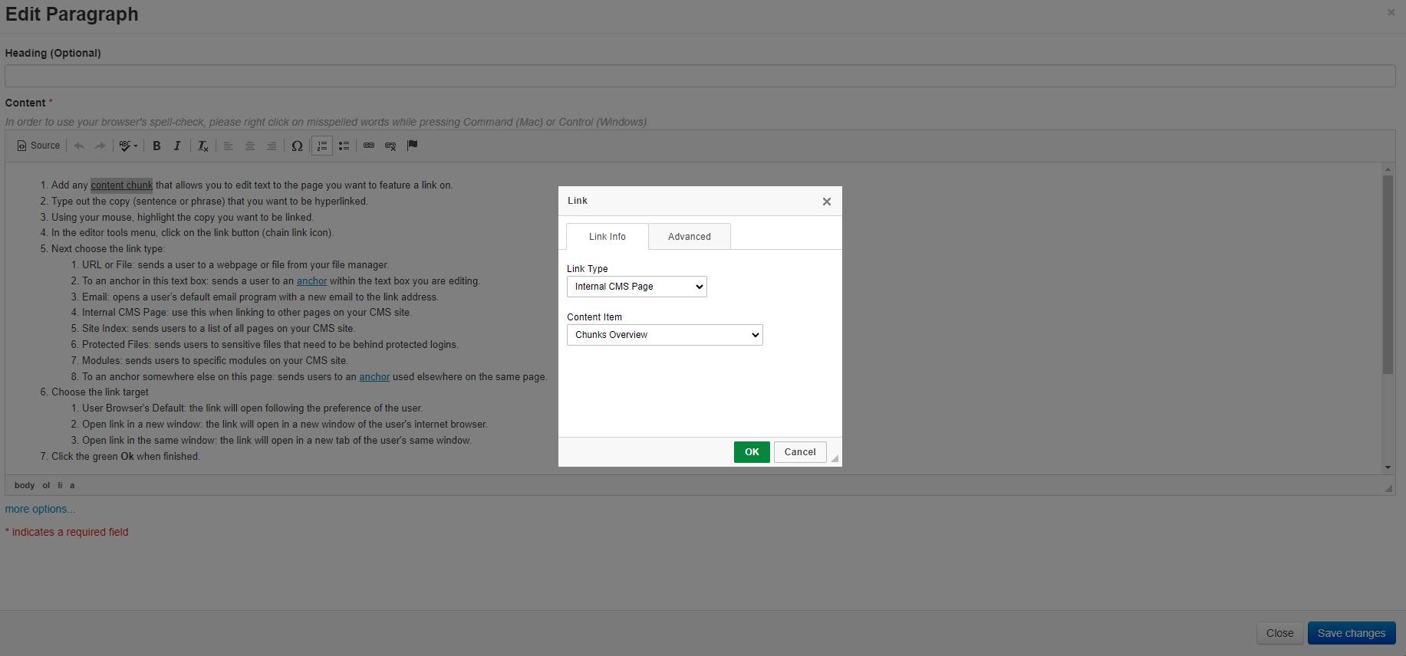This screenshot has width=1406, height=656.
Task: Toggle italic formatting in editor toolbar
Action: (x=177, y=146)
